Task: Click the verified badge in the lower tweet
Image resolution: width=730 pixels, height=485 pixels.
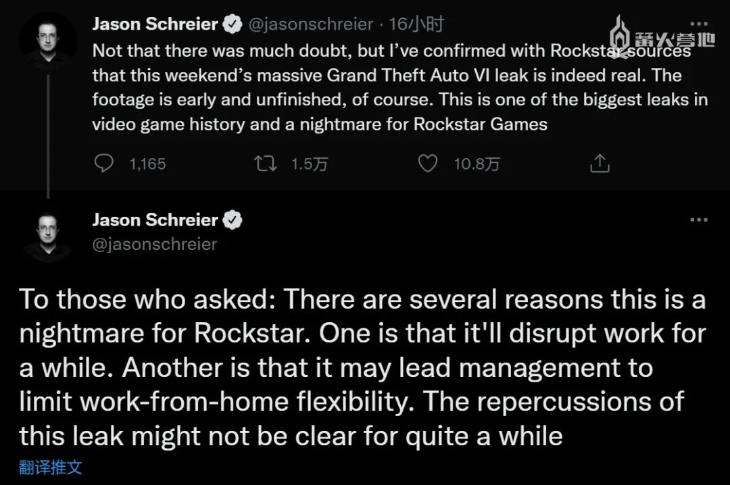Action: click(x=233, y=220)
